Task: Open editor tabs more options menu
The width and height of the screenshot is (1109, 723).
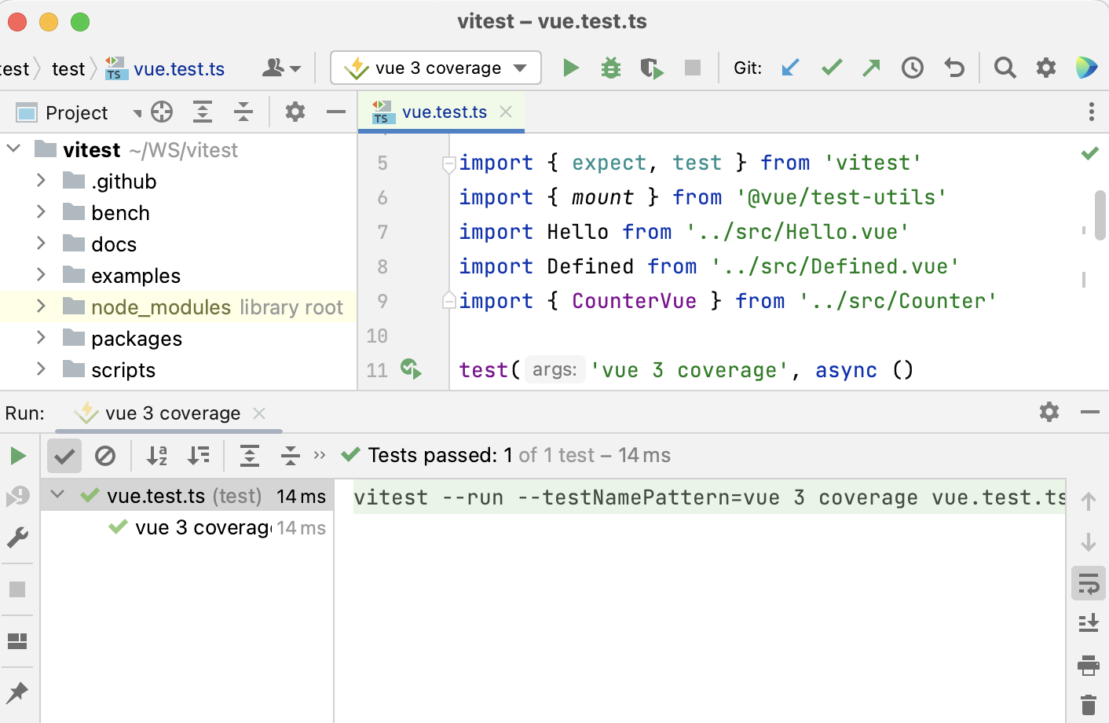Action: click(1092, 112)
